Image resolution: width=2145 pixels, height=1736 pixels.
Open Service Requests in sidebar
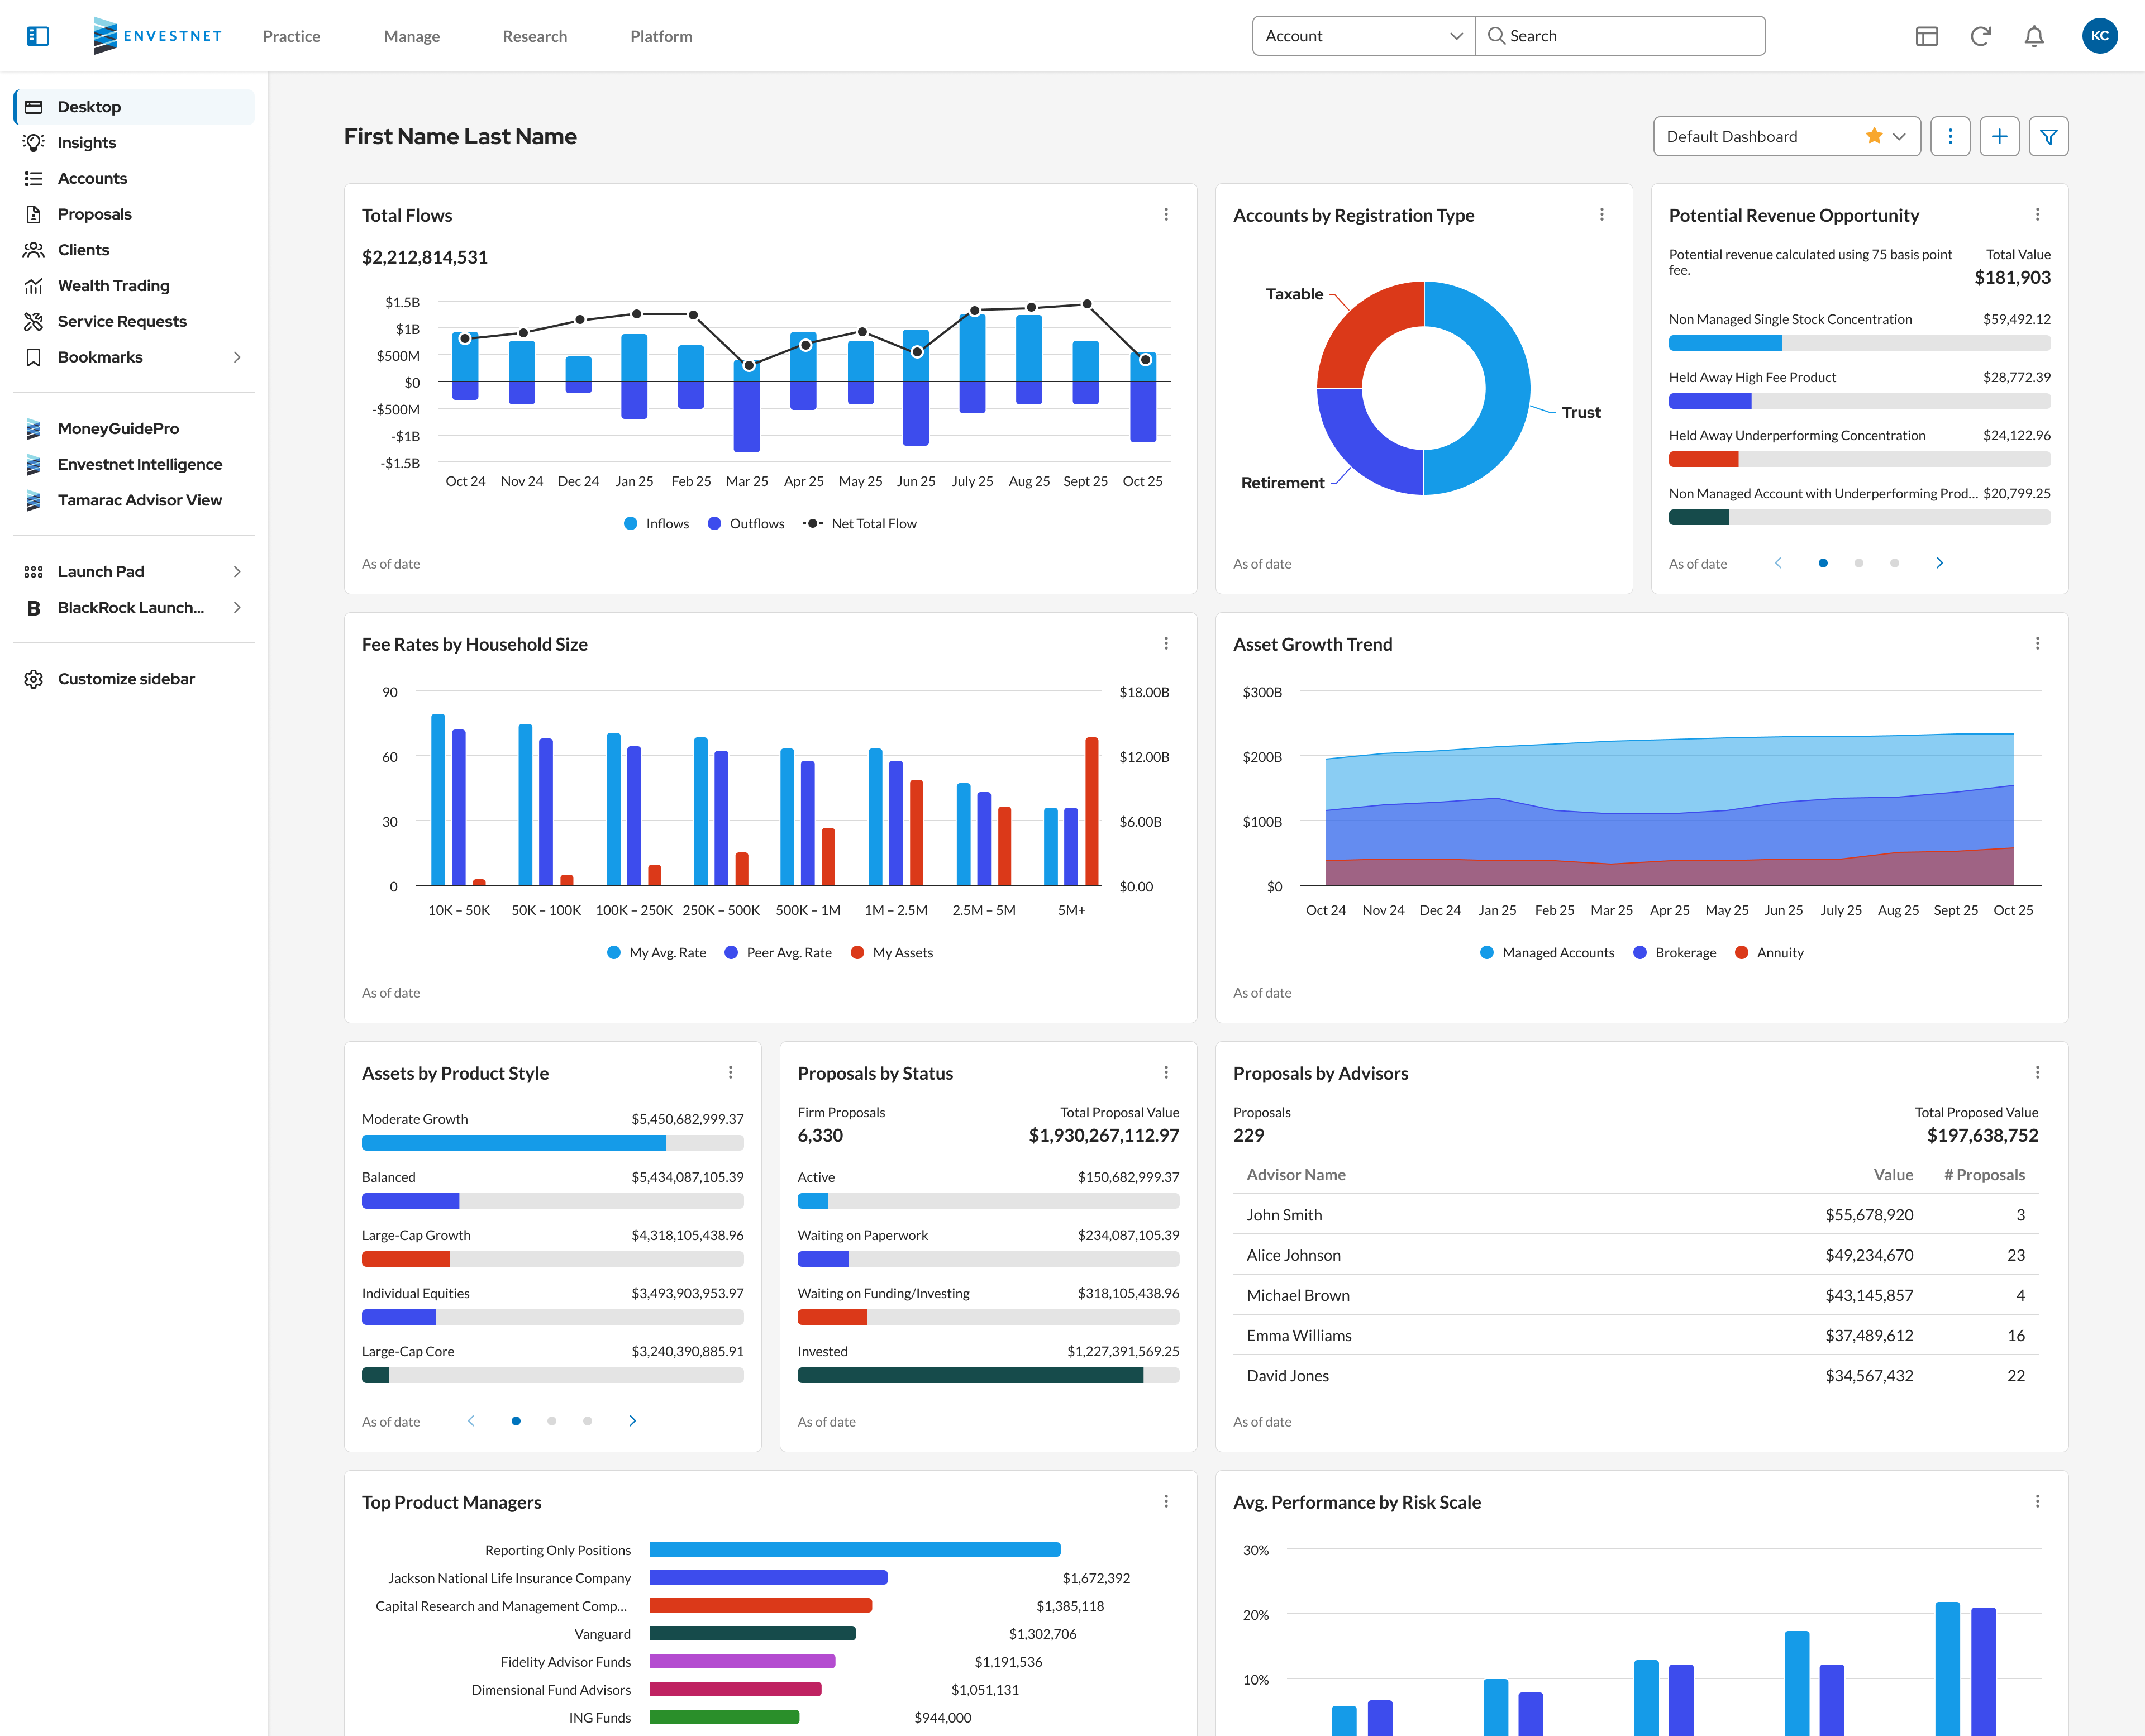tap(133, 322)
